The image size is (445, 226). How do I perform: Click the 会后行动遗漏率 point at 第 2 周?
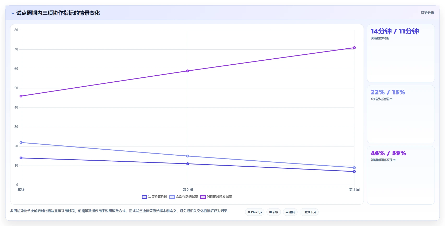coord(188,156)
